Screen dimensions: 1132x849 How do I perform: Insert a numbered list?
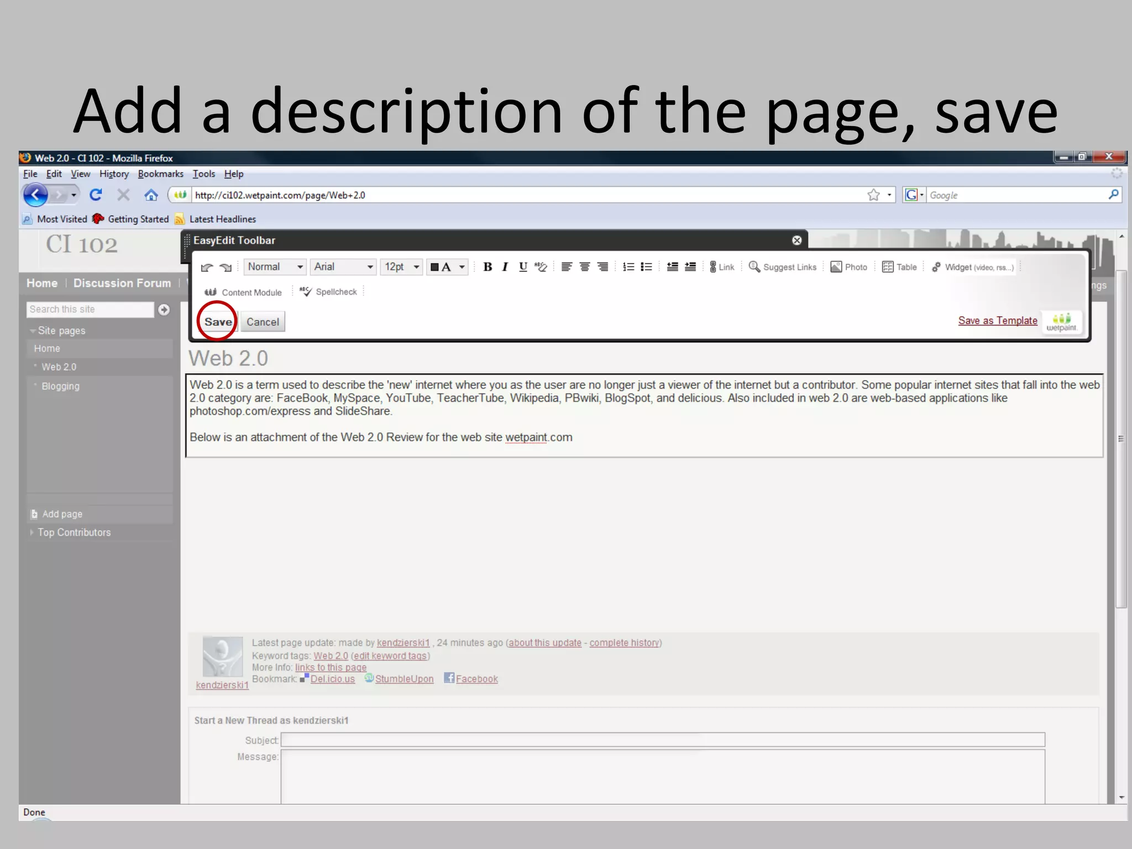pyautogui.click(x=628, y=267)
